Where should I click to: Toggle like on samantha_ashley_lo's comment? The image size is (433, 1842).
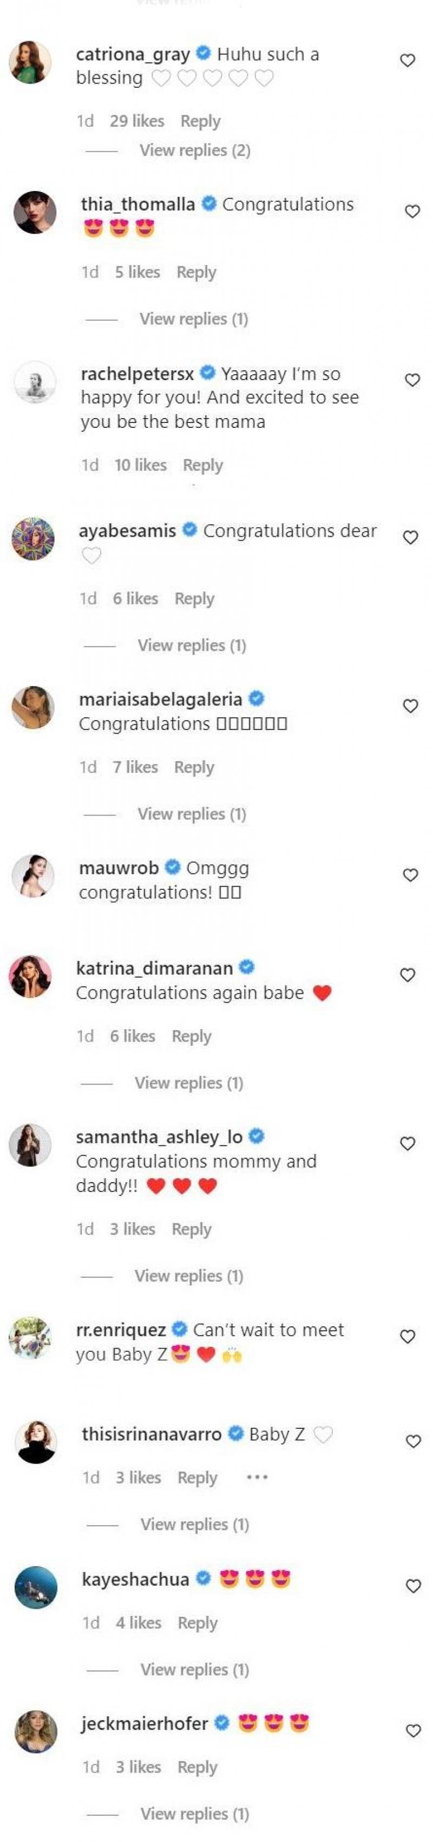408,1143
